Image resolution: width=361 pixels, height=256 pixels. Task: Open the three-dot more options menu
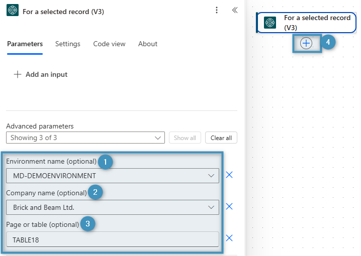pos(216,10)
